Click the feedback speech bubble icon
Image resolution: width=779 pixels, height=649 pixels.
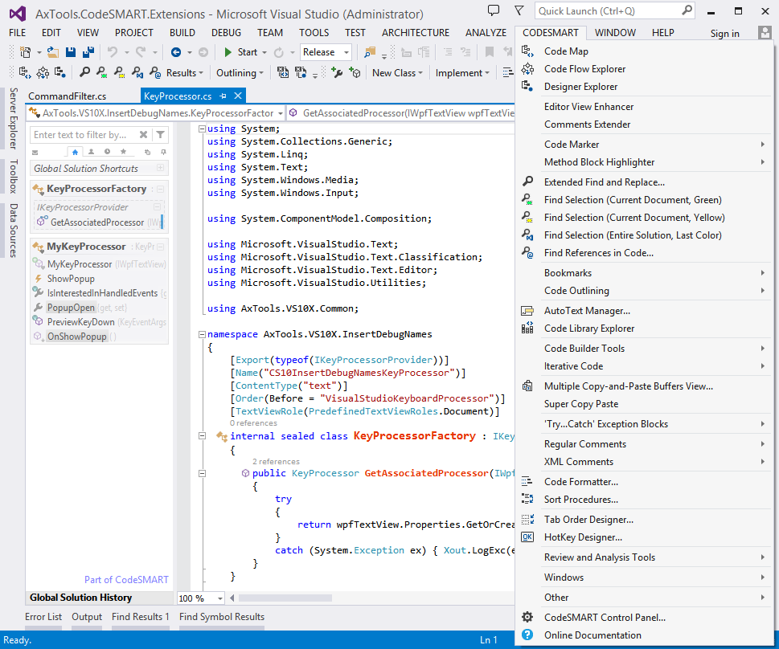494,10
